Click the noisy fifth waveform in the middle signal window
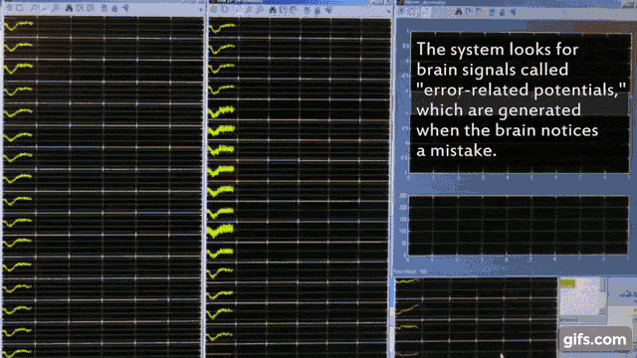 click(221, 111)
